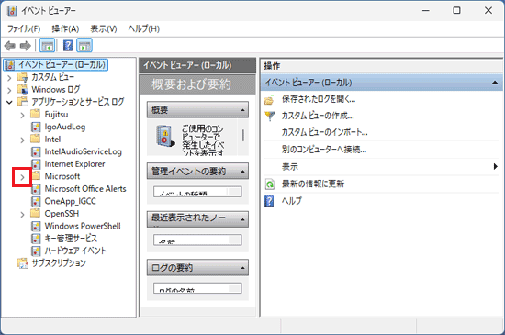The width and height of the screenshot is (505, 335).
Task: Select the Microsoft Office Alerts entry
Action: pyautogui.click(x=85, y=189)
